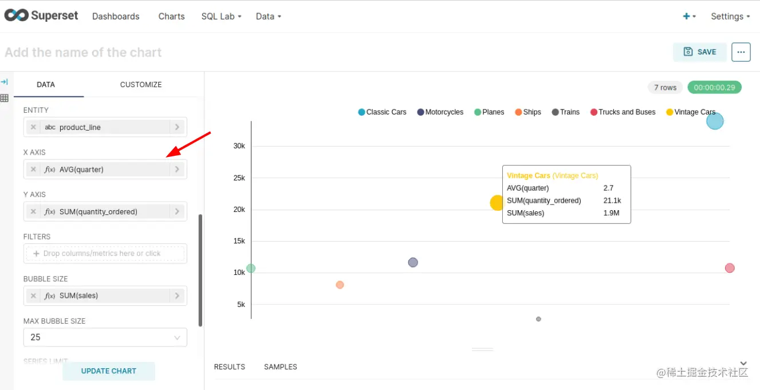Open the RESULTS tab
760x390 pixels.
tap(230, 367)
